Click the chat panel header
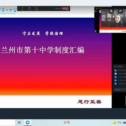Viewport: 126px width, 126px height. 119,66
